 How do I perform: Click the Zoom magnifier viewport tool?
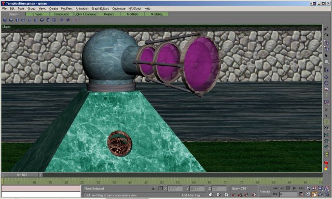click(x=308, y=188)
